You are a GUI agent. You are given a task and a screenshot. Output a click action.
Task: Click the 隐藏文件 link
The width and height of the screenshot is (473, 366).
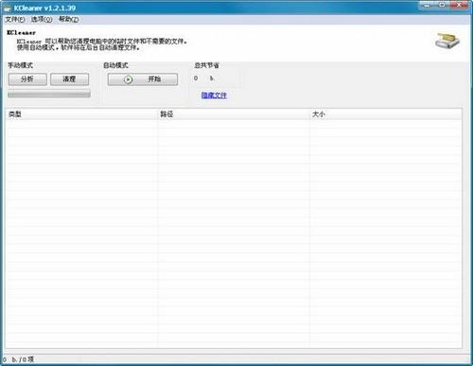tap(214, 96)
